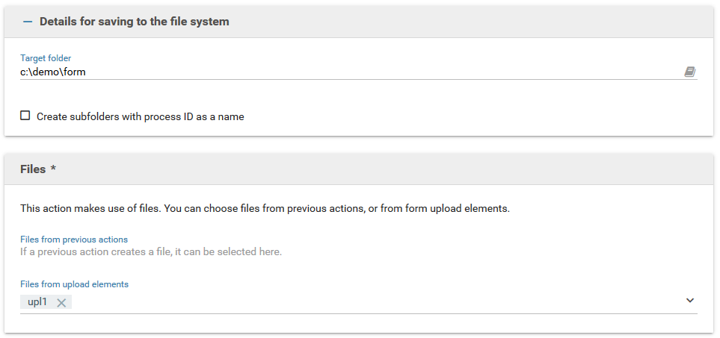
Task: Click the 'Files from previous actions' label
Action: (74, 239)
